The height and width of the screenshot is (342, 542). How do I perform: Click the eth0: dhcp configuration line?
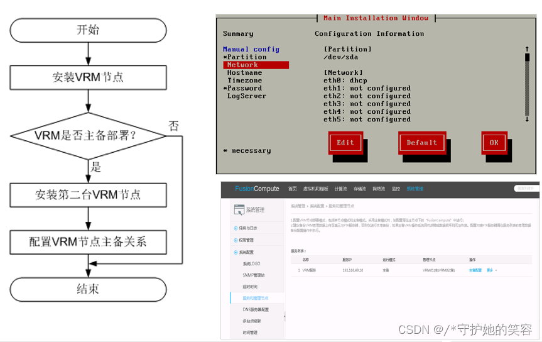pyautogui.click(x=345, y=80)
